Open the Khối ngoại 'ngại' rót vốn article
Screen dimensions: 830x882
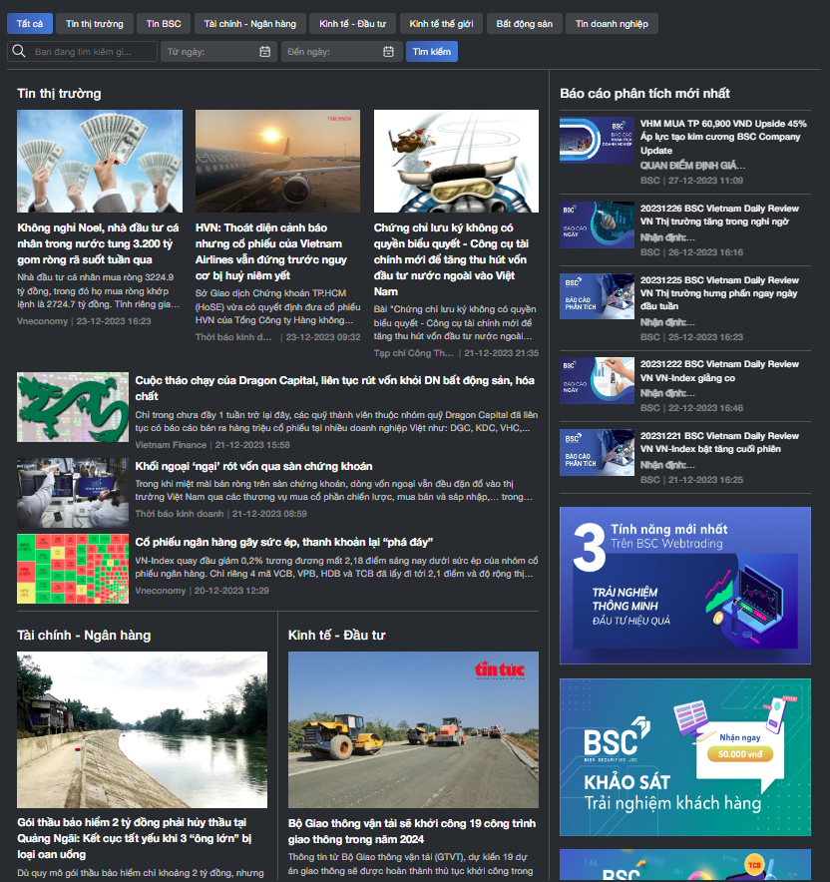pyautogui.click(x=253, y=466)
